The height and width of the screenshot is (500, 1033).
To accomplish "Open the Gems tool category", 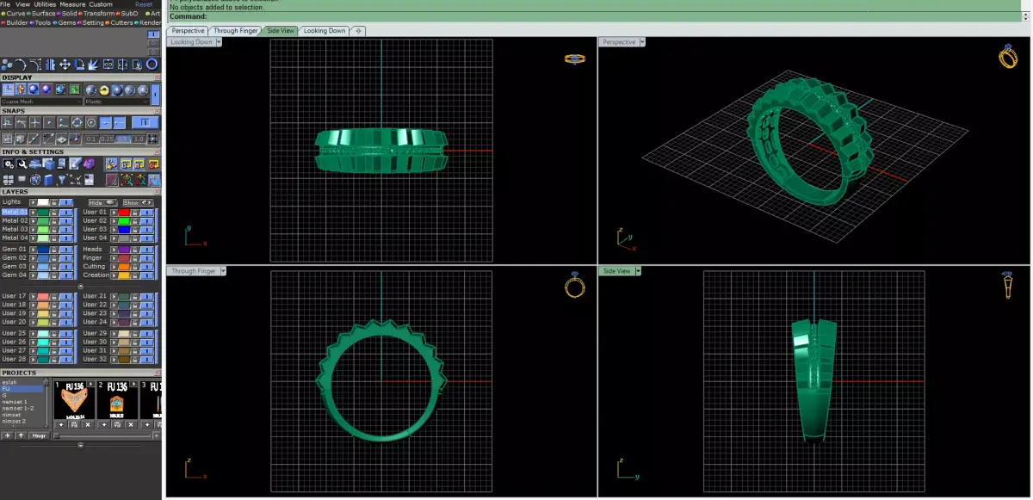I will (65, 22).
